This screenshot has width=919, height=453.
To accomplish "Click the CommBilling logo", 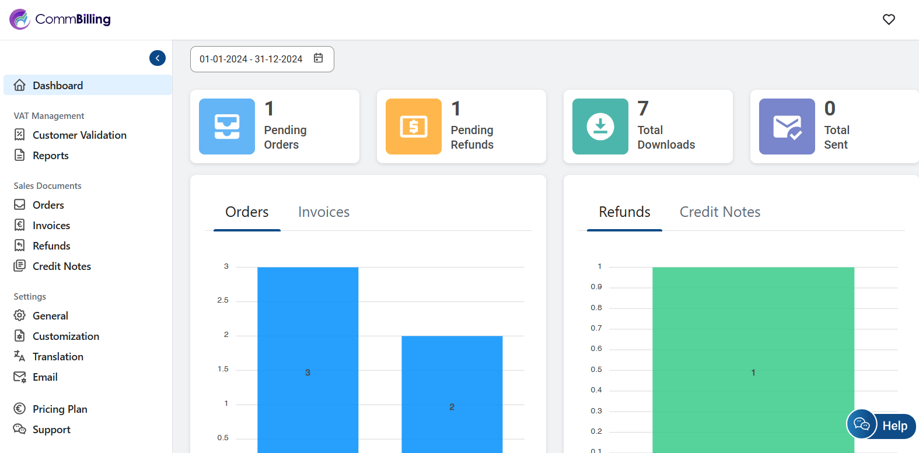I will 60,20.
